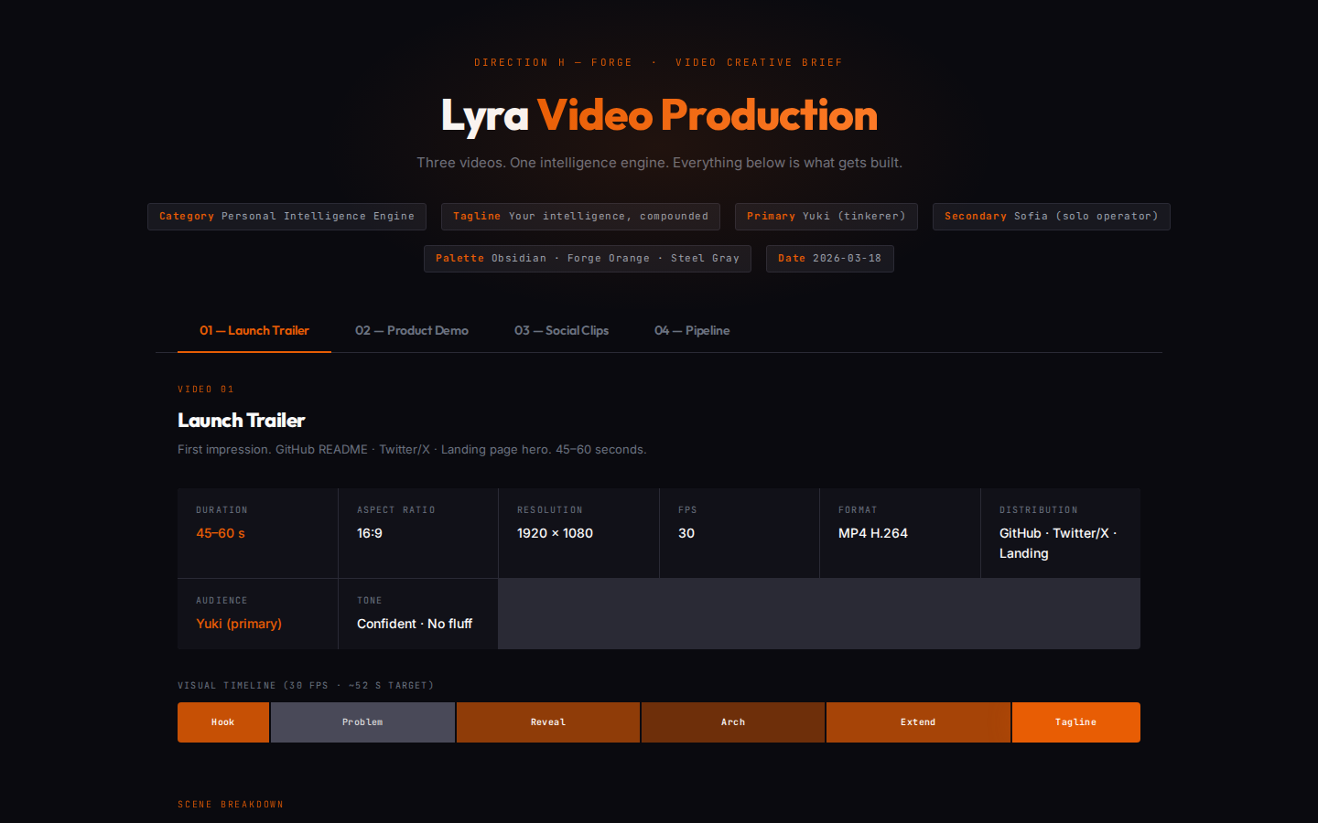Select the Problem timeline block
Viewport: 1318px width, 823px height.
[x=362, y=722]
